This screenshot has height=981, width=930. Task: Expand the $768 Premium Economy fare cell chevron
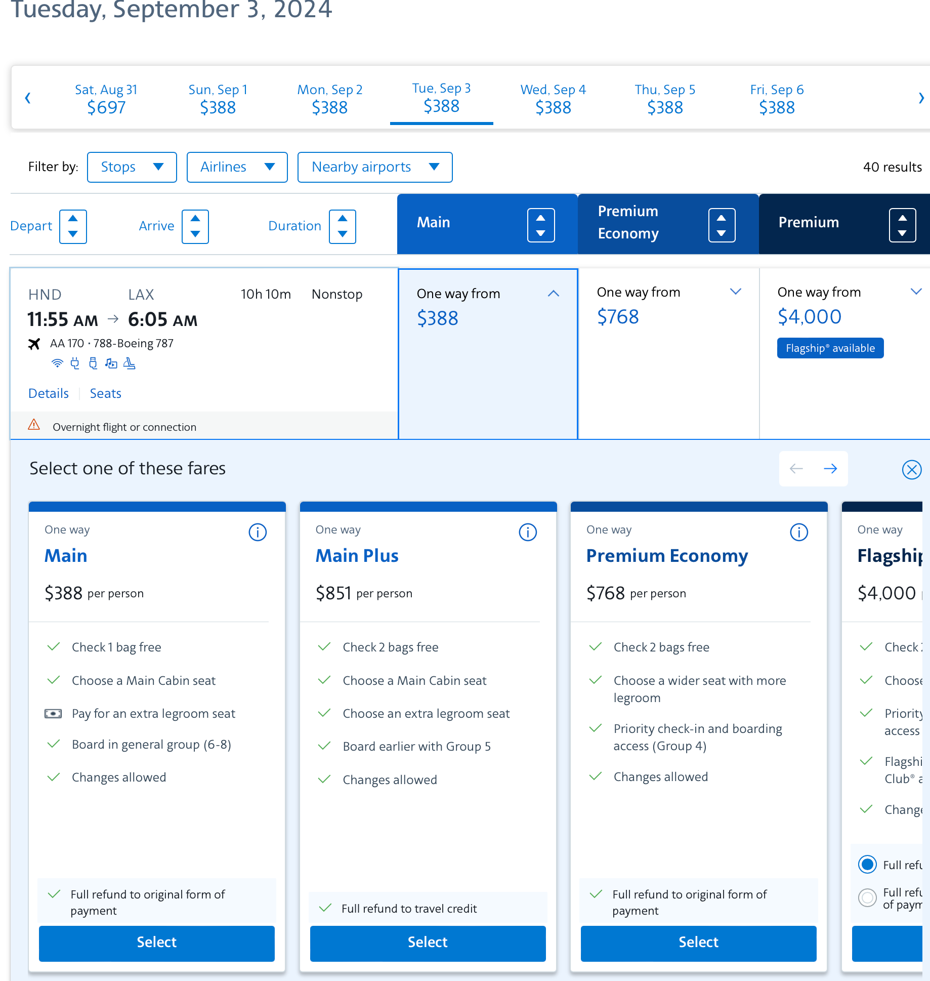[x=735, y=292]
